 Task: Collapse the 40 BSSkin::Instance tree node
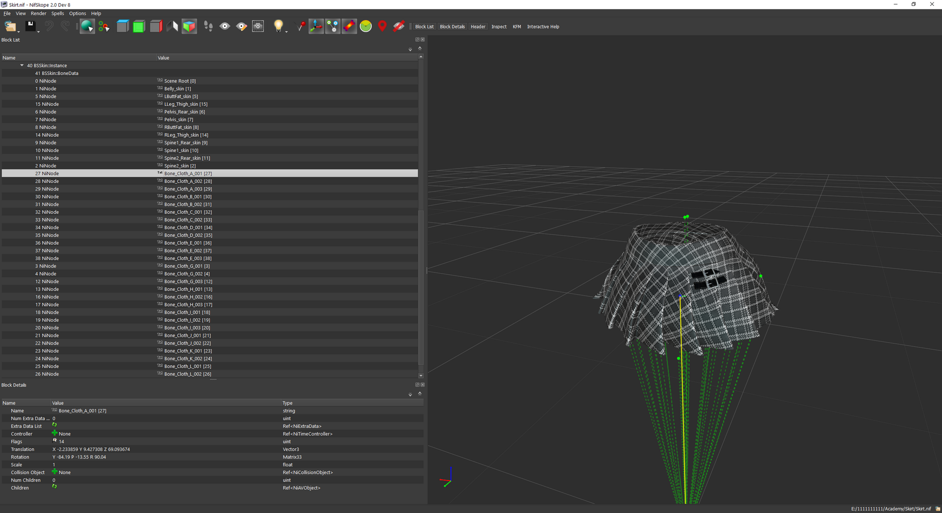[22, 65]
